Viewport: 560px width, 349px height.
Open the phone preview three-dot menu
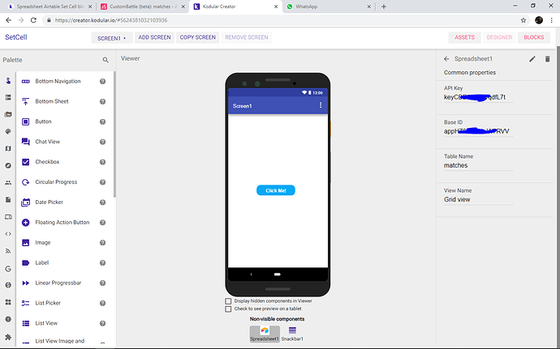tap(321, 105)
